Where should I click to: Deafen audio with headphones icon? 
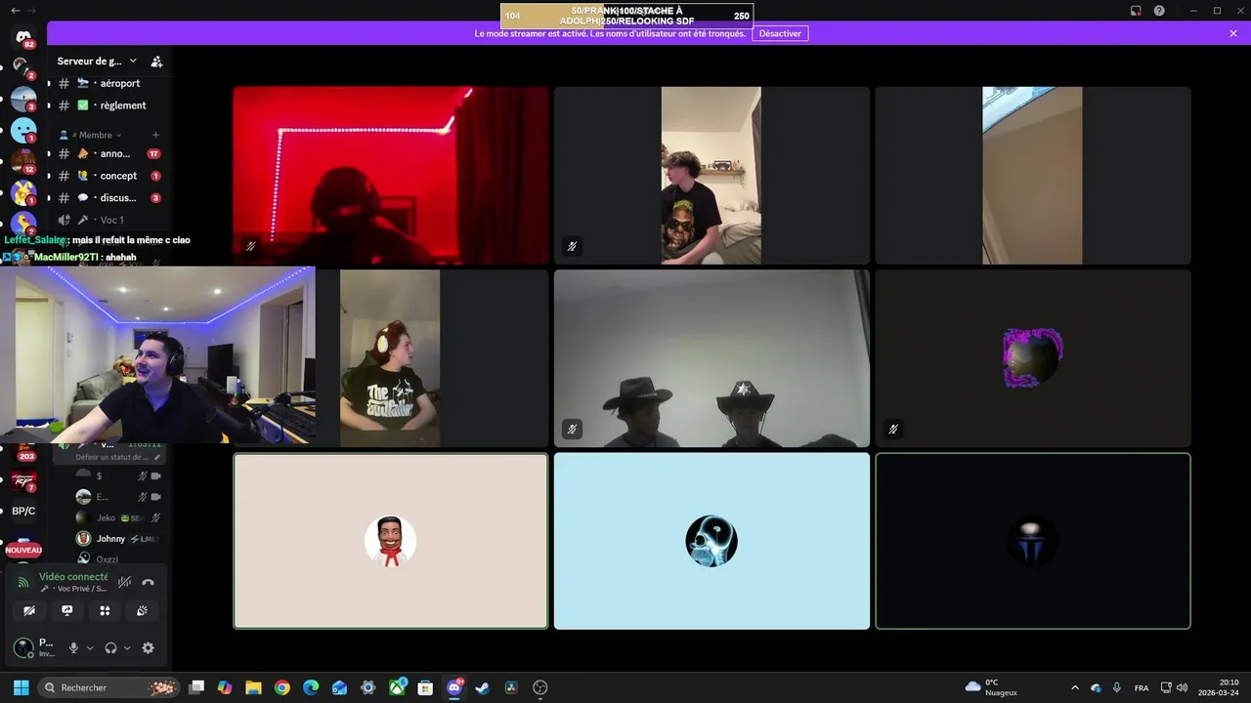tap(110, 647)
